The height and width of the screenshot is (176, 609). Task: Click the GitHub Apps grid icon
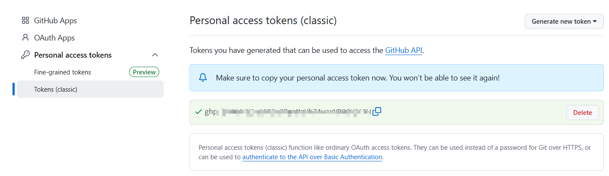coord(25,21)
